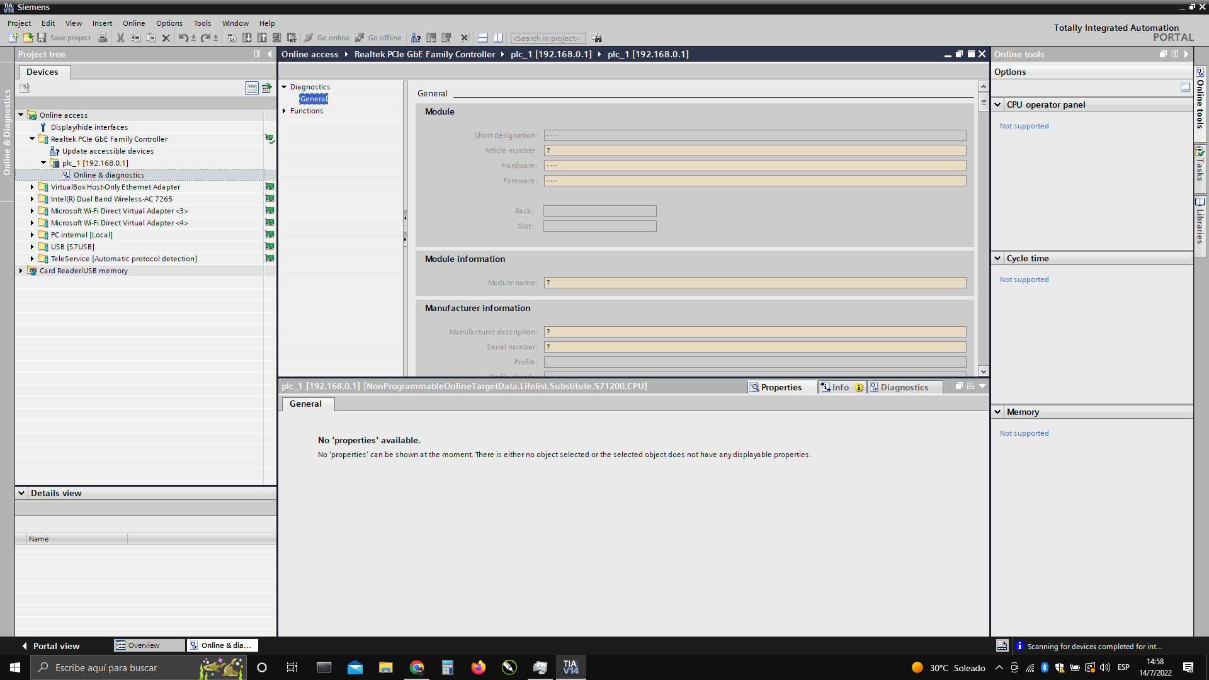The height and width of the screenshot is (680, 1209).
Task: Expand the Functions tree node
Action: pyautogui.click(x=284, y=111)
